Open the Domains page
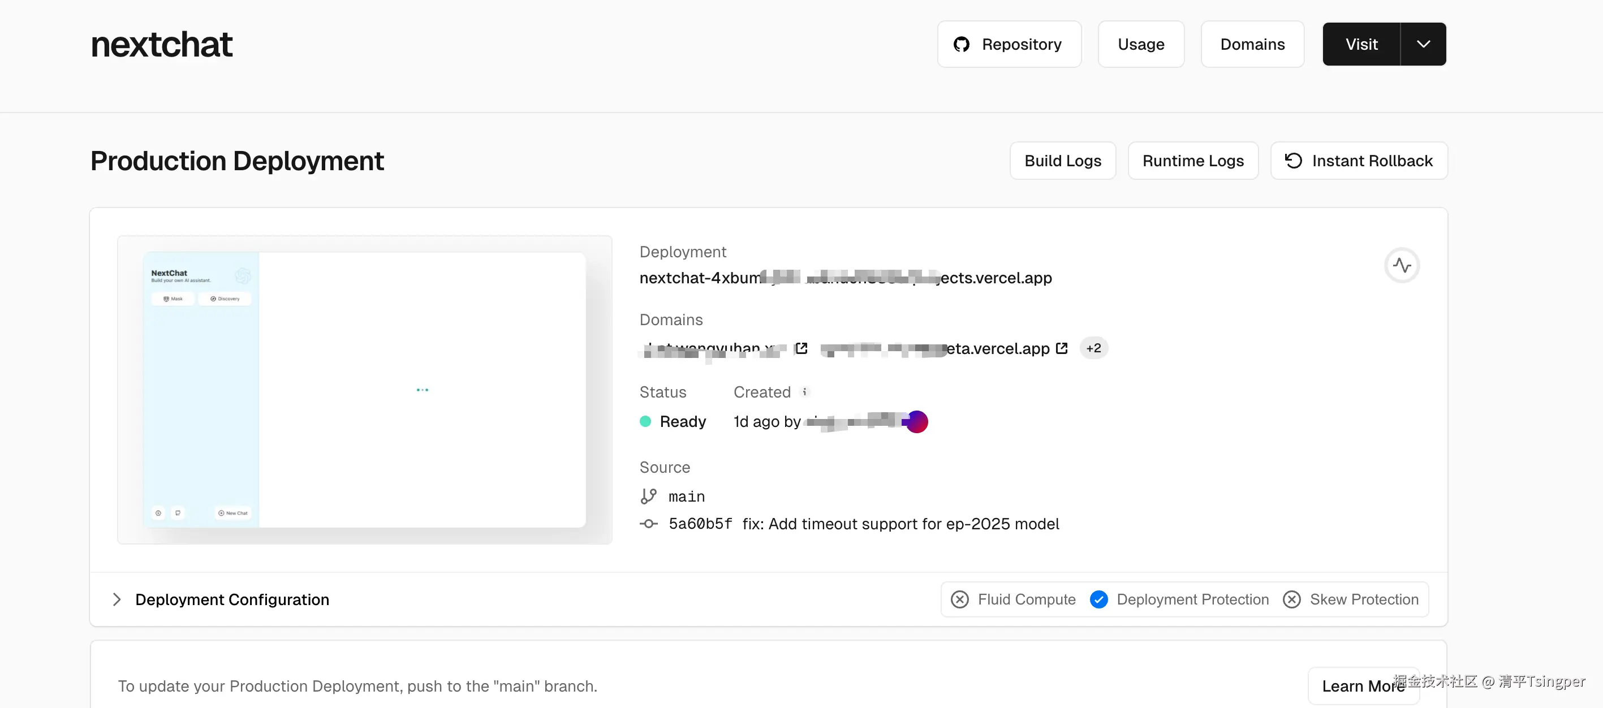Screen dimensions: 1603x708 [x=1252, y=44]
